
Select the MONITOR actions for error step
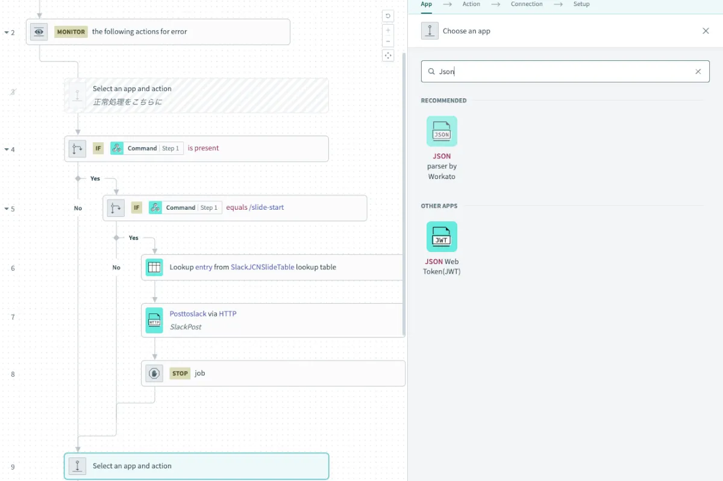point(158,32)
